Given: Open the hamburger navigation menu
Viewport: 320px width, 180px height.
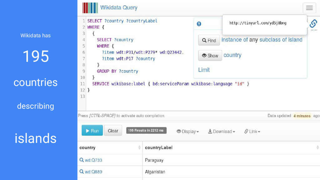Looking at the screenshot, I should pos(309,8).
